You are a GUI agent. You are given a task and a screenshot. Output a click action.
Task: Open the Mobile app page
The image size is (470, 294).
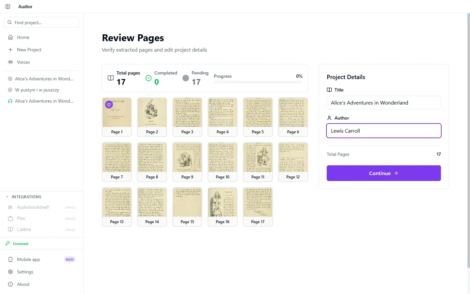tap(41, 259)
